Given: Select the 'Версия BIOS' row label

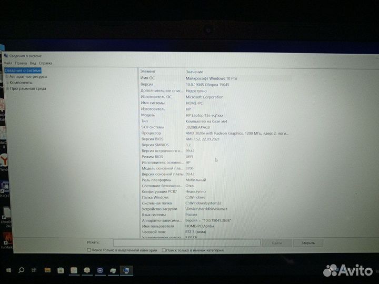Looking at the screenshot, I should coord(153,139).
